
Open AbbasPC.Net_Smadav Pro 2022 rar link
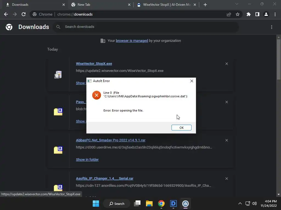[x=111, y=140]
